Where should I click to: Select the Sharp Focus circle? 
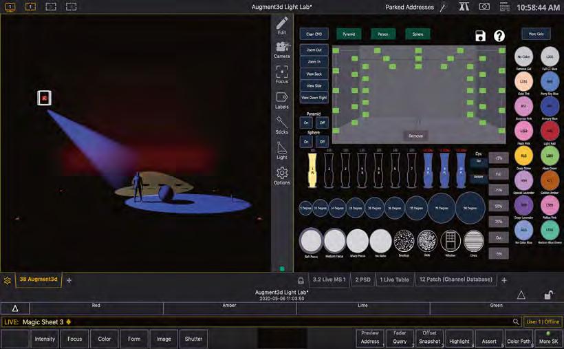pyautogui.click(x=358, y=241)
